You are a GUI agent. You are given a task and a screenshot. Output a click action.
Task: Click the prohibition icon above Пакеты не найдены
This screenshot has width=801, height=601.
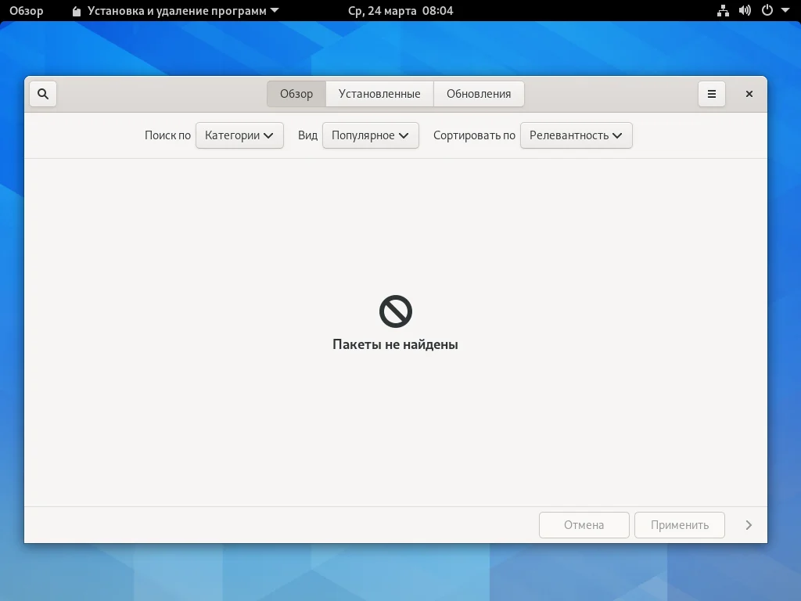(x=396, y=311)
